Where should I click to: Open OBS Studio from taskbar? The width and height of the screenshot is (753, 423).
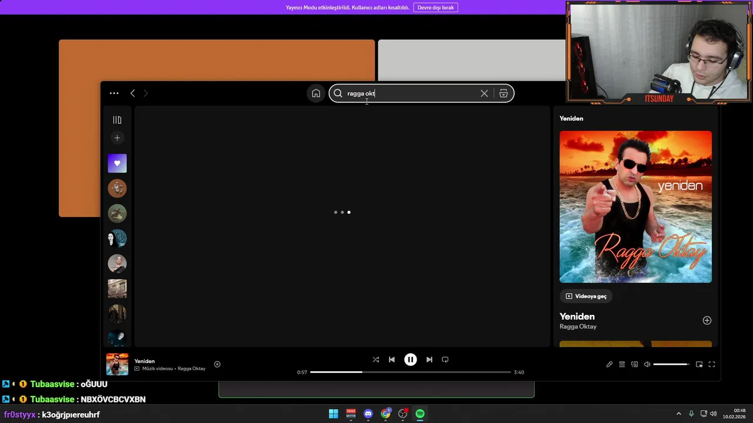[x=403, y=414]
